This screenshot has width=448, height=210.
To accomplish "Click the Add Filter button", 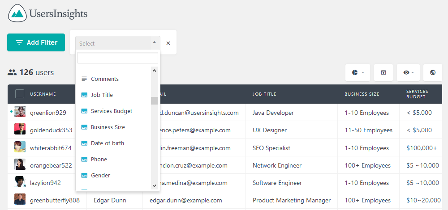I will tap(36, 42).
